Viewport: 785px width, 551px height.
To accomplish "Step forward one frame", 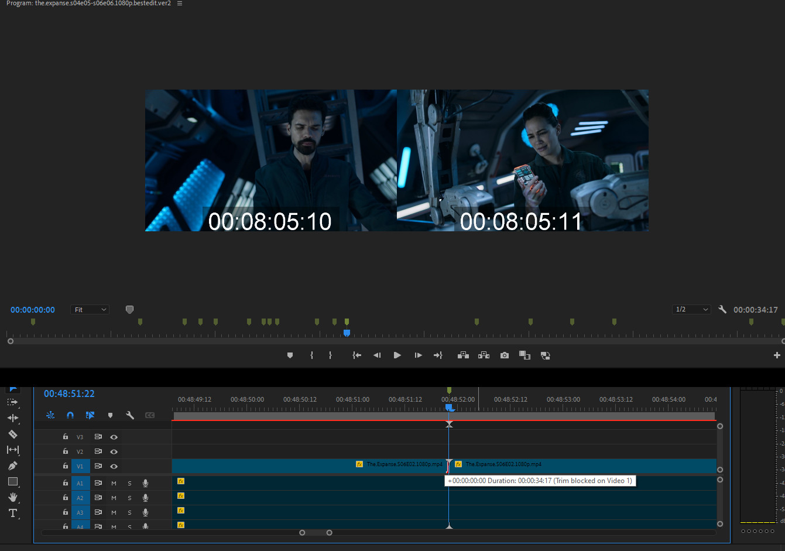I will tap(418, 355).
